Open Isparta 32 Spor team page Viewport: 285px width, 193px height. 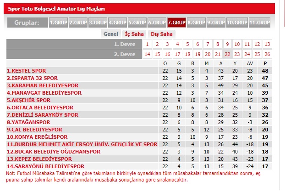click(32, 78)
